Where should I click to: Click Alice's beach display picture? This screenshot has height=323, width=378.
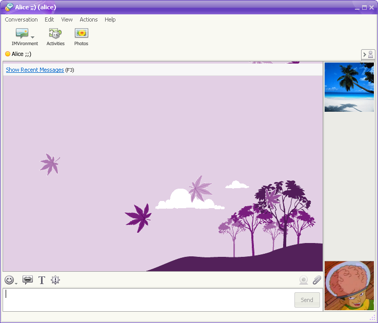point(349,87)
